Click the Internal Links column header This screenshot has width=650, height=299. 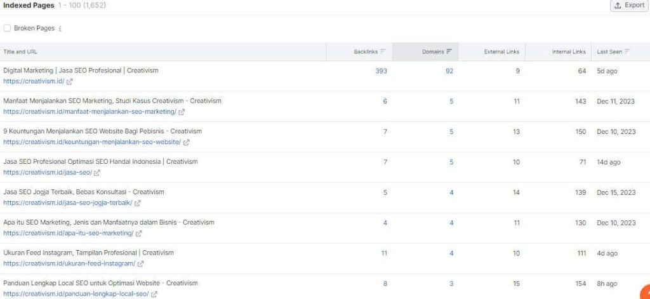pyautogui.click(x=569, y=52)
